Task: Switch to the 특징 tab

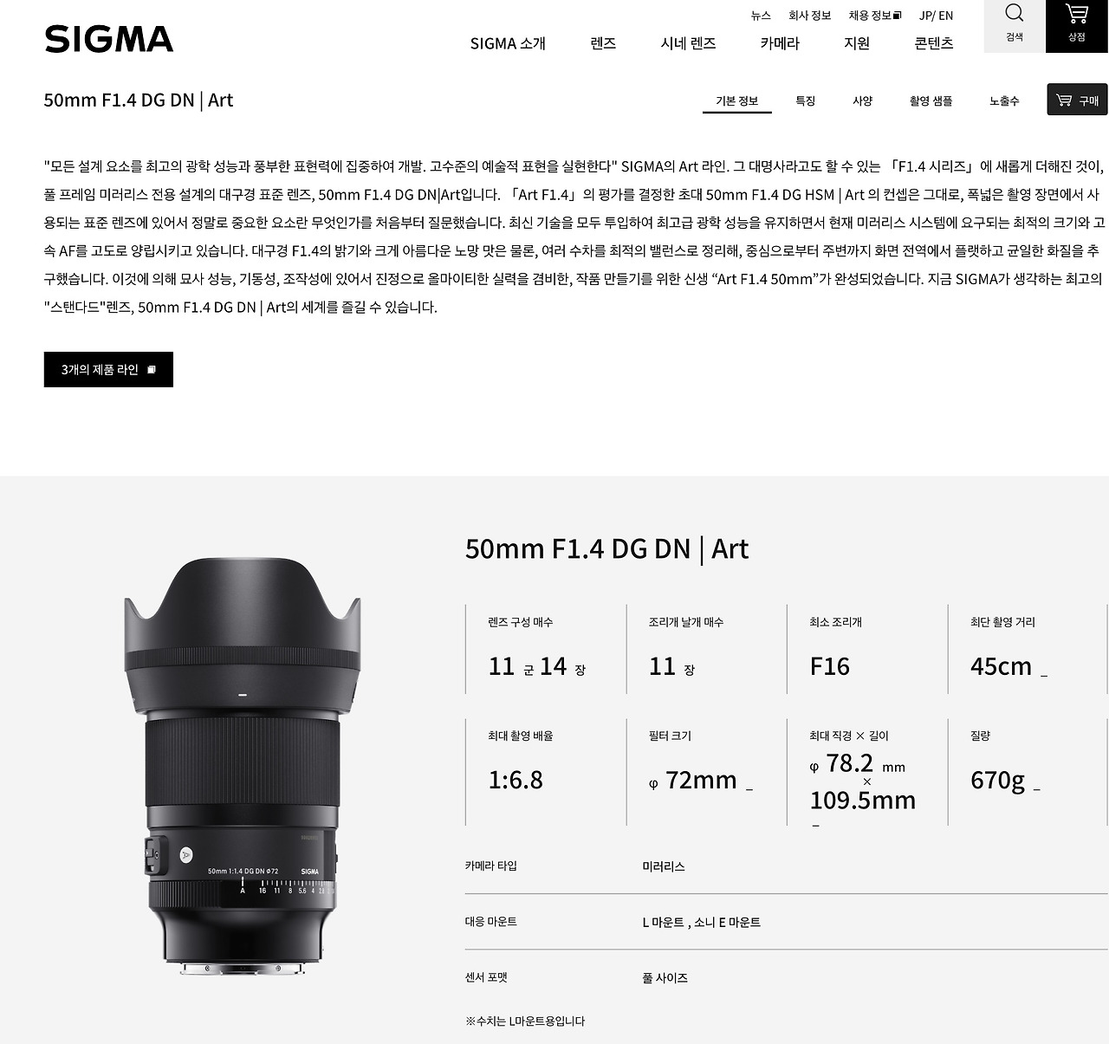Action: (x=806, y=101)
